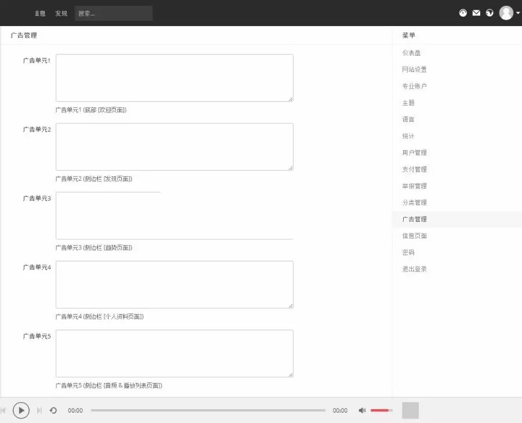522x423 pixels.
Task: Toggle the repeat icon in the player
Action: point(53,410)
